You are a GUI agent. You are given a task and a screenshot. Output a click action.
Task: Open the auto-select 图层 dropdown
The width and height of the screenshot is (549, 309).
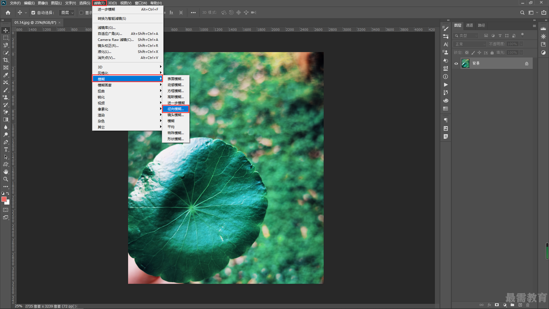67,13
